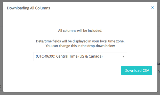This screenshot has width=160, height=95.
Task: Start the CSV export with the teal button
Action: [137, 70]
